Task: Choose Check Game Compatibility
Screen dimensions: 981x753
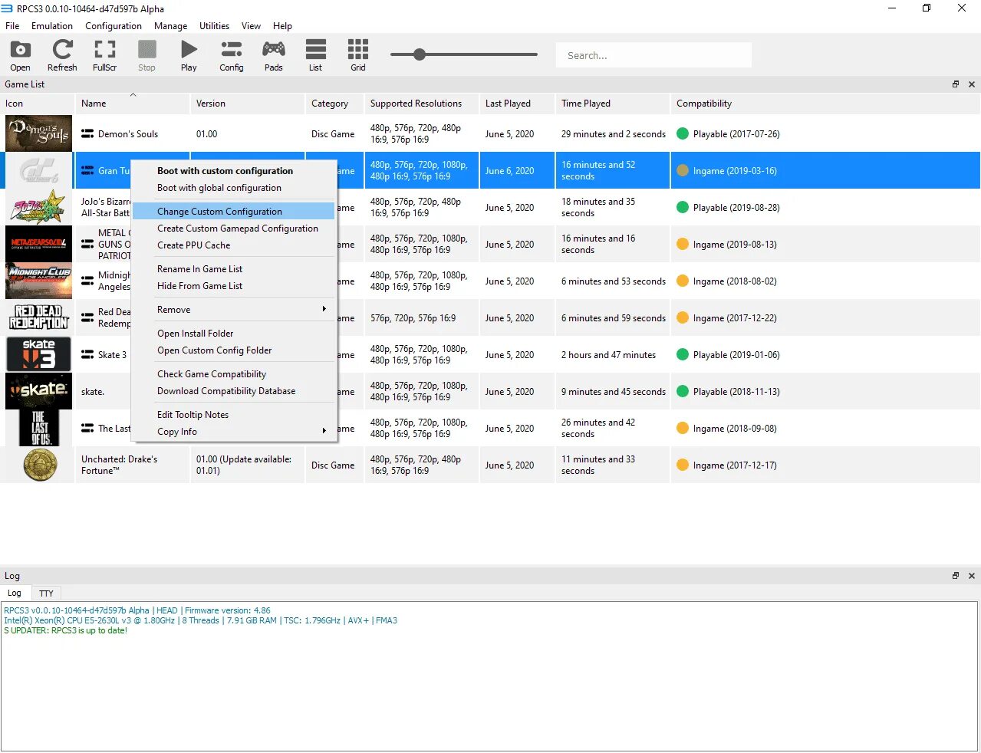Action: tap(234, 374)
